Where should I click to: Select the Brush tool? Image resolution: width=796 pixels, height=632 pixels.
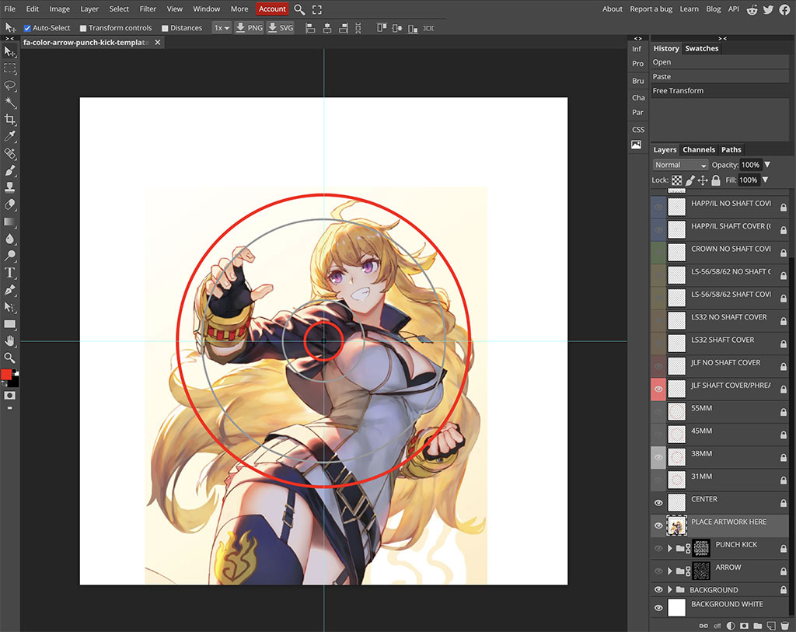click(x=9, y=170)
